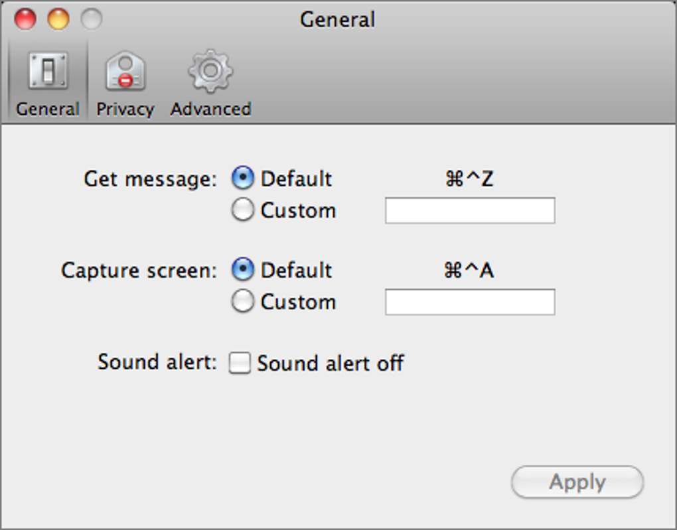677x530 pixels.
Task: Open the General preferences pane icon
Action: [47, 73]
